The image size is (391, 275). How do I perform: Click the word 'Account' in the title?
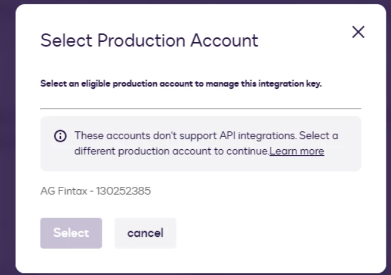point(224,40)
